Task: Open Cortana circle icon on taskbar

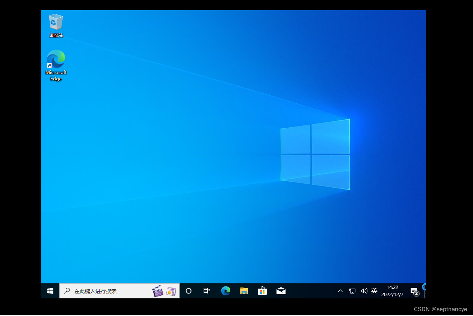Action: [x=189, y=291]
